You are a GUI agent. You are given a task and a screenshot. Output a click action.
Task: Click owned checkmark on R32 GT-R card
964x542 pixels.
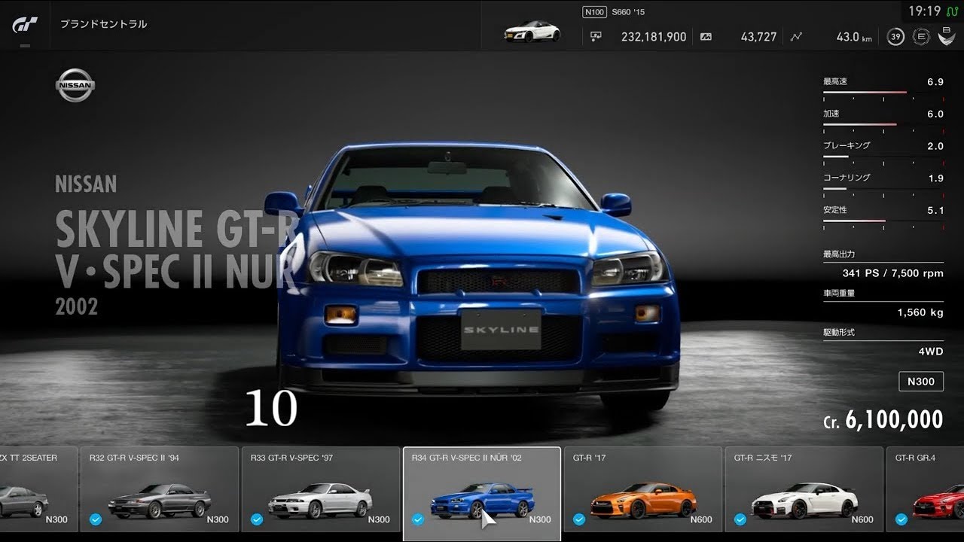(x=95, y=519)
